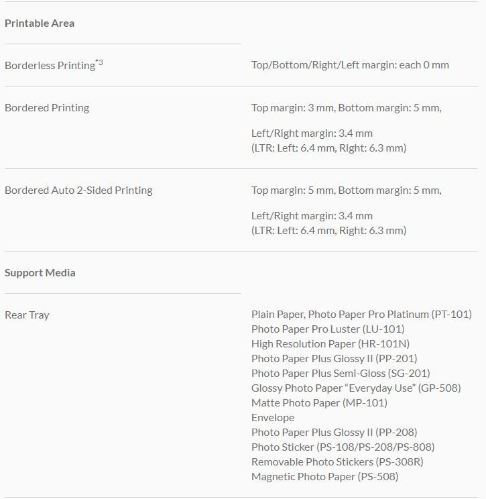This screenshot has height=499, width=486.
Task: Click the Rear Tray row label
Action: (x=27, y=315)
